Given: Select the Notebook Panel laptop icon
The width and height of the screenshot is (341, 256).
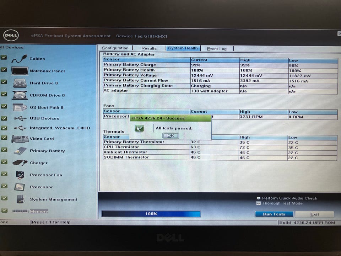Looking at the screenshot, I should click(x=20, y=71).
